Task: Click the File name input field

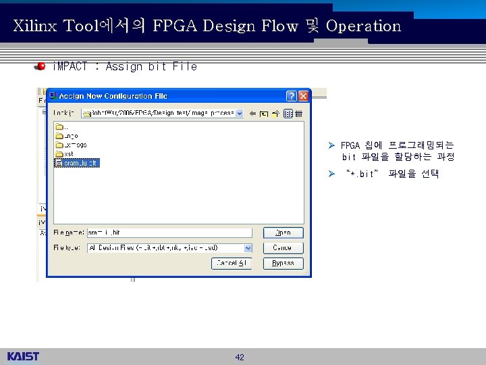Action: [169, 233]
